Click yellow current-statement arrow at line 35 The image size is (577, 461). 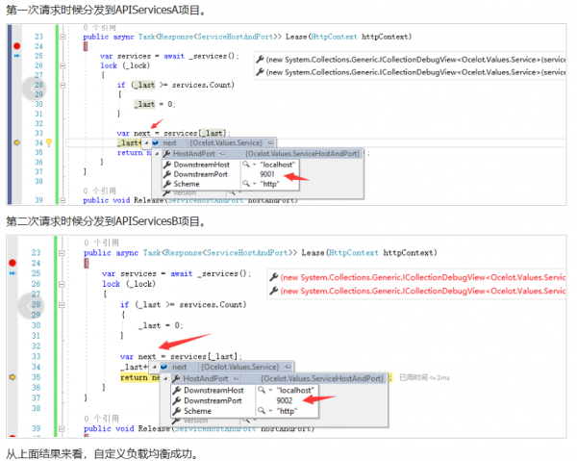(13, 377)
